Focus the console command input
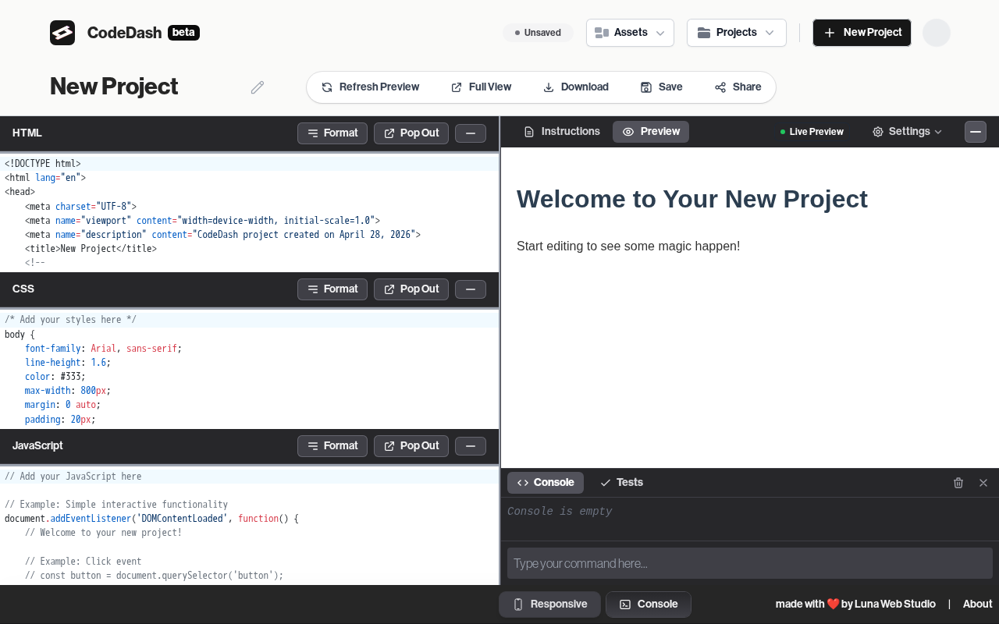Image resolution: width=999 pixels, height=624 pixels. coord(750,563)
